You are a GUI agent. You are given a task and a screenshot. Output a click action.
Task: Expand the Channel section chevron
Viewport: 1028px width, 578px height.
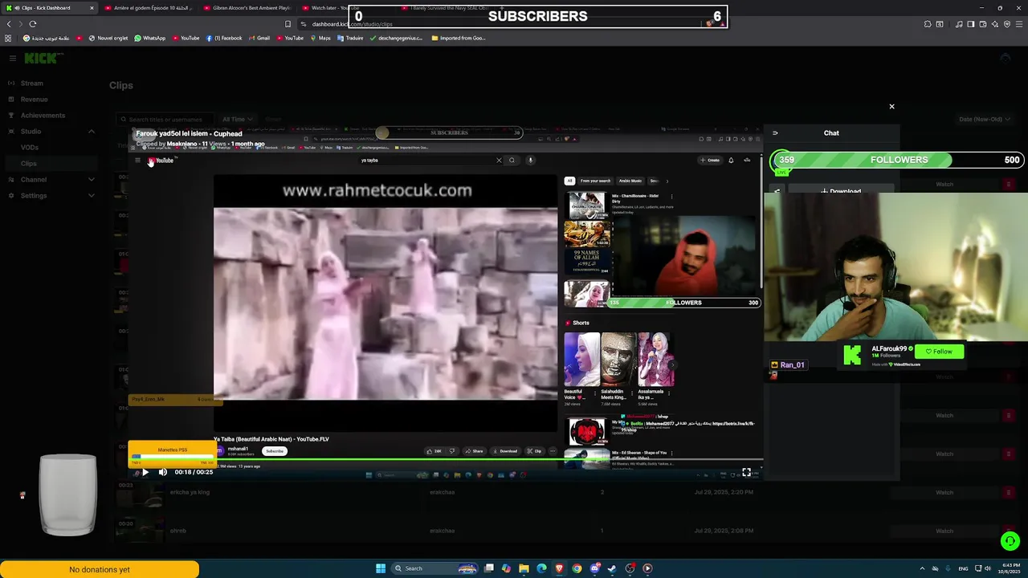92,180
